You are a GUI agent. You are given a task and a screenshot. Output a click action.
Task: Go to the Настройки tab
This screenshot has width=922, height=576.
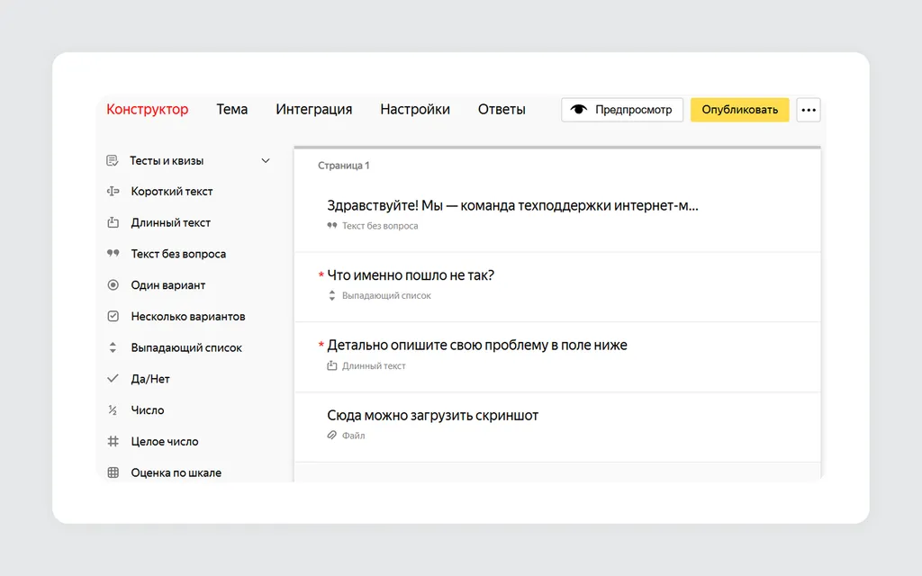point(415,109)
